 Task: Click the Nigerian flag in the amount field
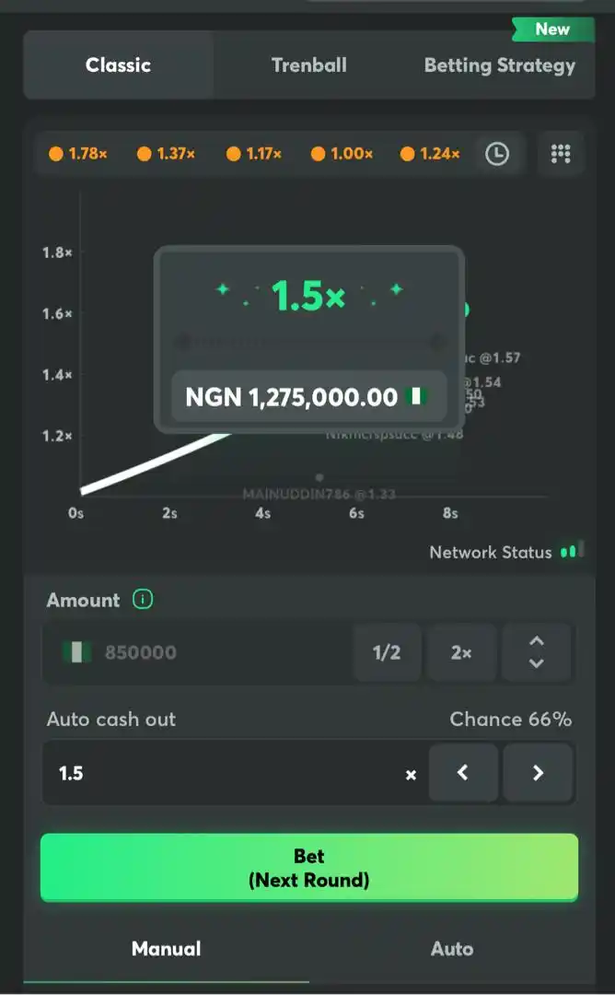pyautogui.click(x=76, y=651)
